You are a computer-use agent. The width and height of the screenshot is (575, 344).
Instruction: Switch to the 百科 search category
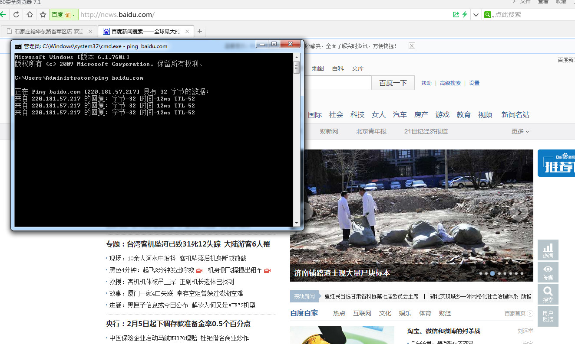pos(338,68)
